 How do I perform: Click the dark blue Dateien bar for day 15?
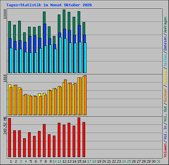click(x=80, y=34)
